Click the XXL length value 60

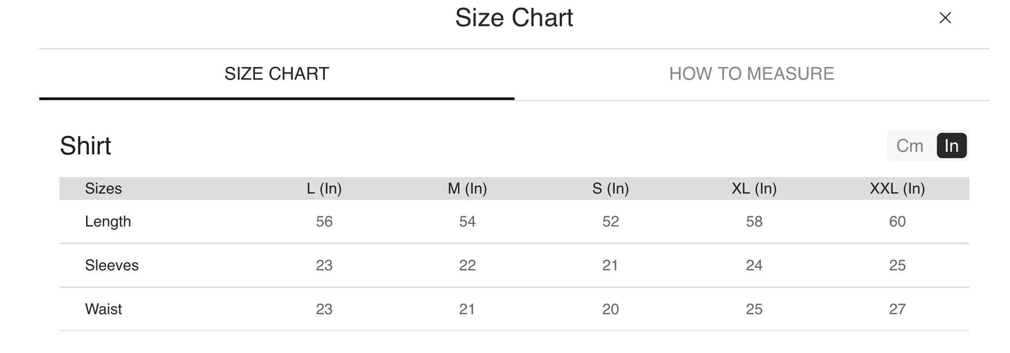point(897,221)
